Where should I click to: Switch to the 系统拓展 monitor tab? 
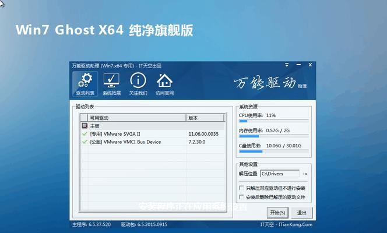coord(111,84)
